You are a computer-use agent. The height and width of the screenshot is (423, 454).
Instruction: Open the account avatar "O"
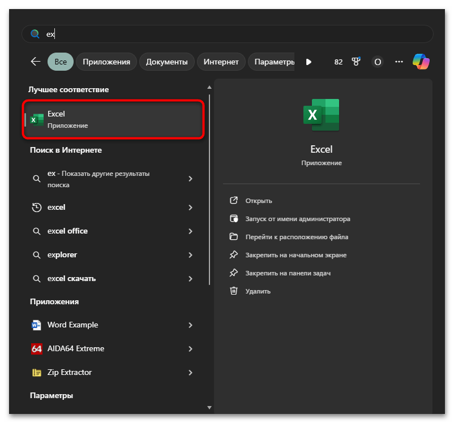coord(378,62)
